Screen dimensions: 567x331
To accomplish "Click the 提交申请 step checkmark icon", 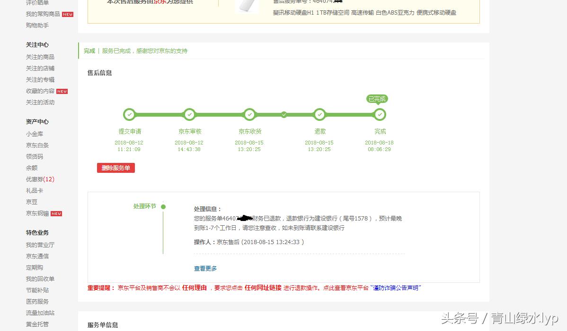I will point(129,114).
